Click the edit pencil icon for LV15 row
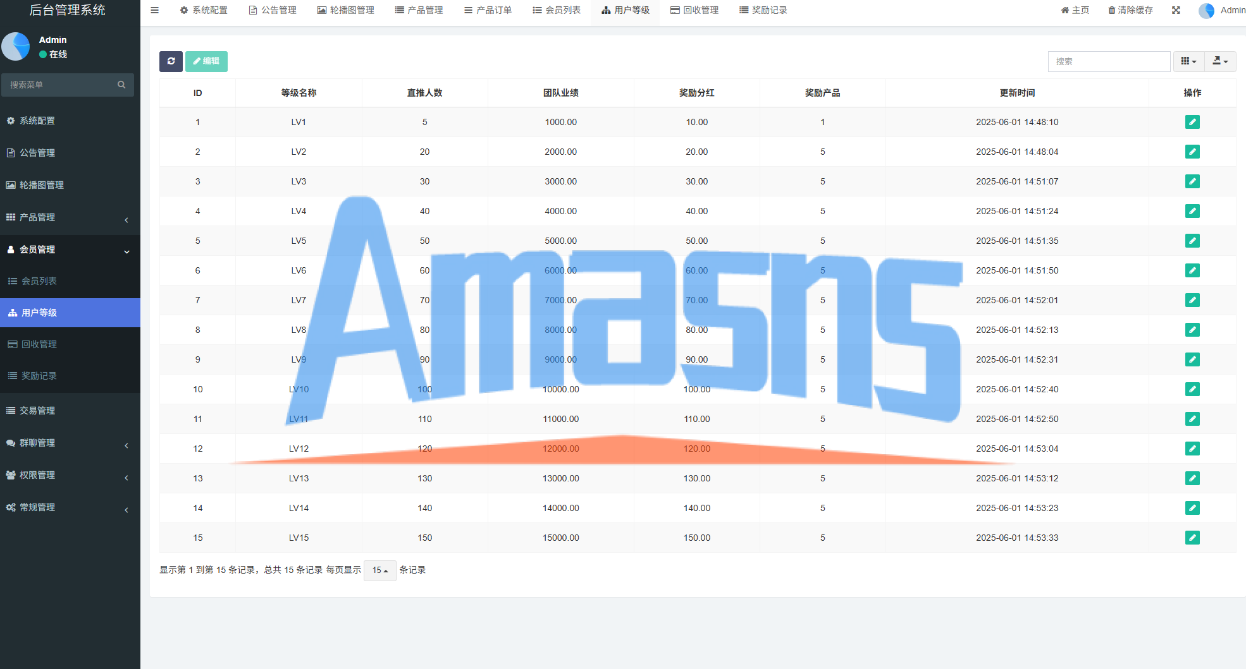Viewport: 1246px width, 669px height. [x=1192, y=538]
